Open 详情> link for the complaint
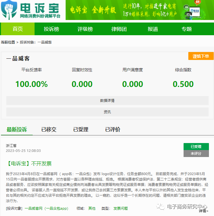The width and height of the screenshot is (214, 216). (x=204, y=211)
